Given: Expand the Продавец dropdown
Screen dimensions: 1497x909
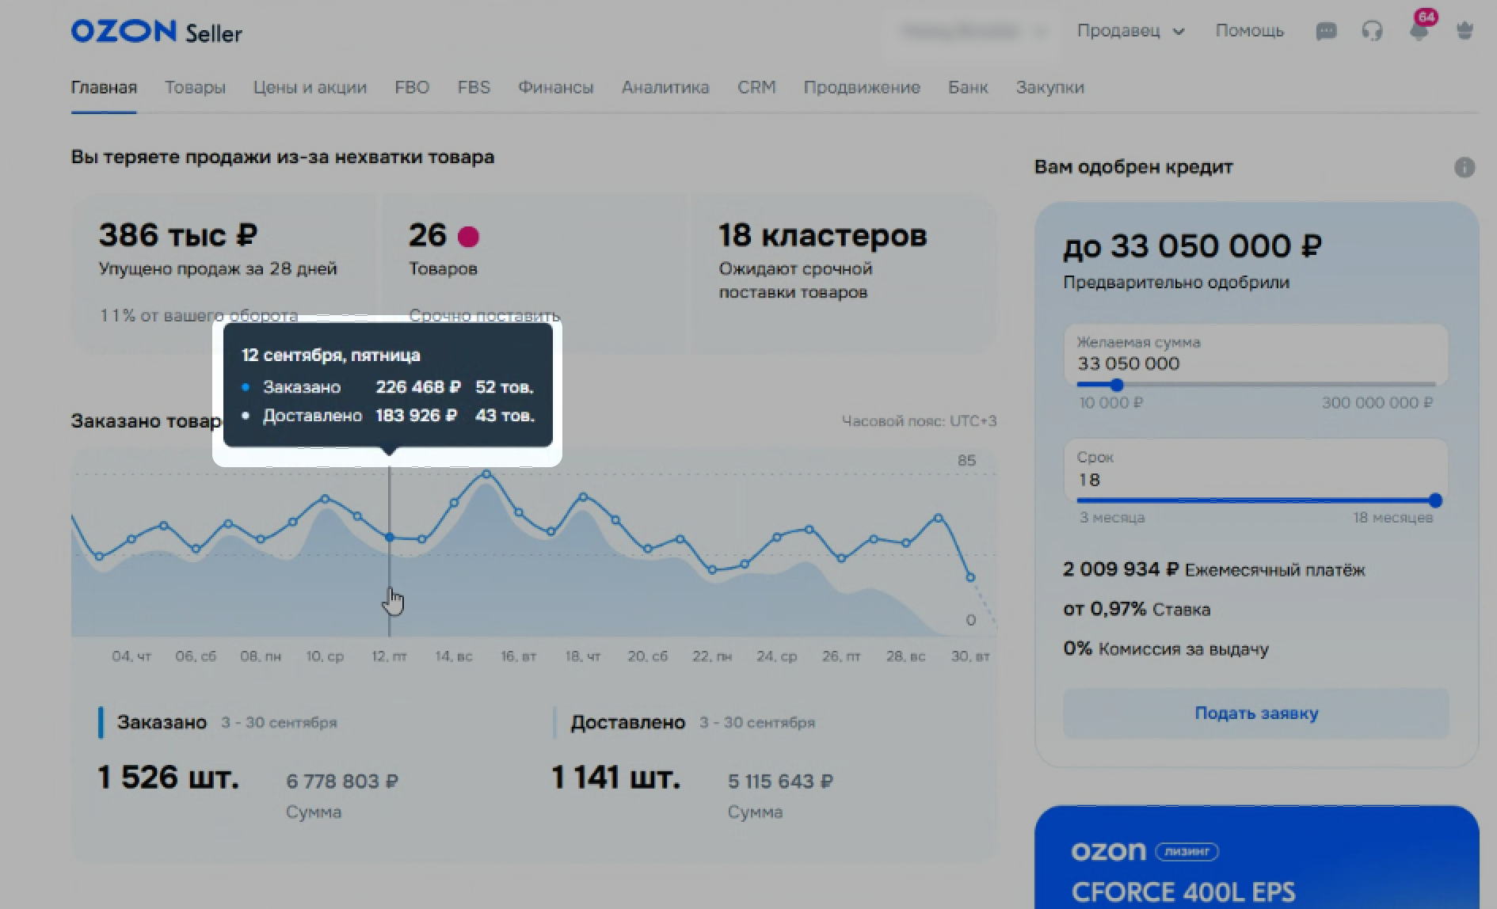Looking at the screenshot, I should pos(1130,32).
